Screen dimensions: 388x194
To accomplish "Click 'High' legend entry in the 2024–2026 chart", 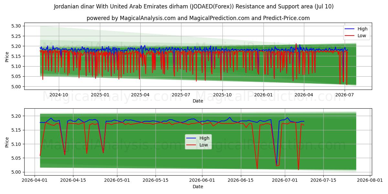I will pyautogui.click(x=356, y=29).
